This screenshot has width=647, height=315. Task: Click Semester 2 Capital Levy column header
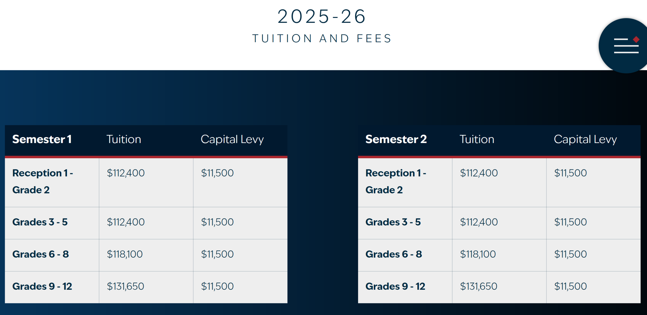585,139
